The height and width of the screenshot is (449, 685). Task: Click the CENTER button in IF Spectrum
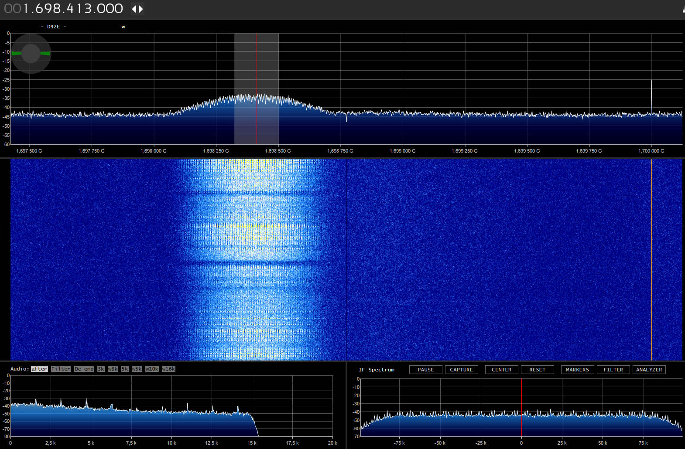501,370
